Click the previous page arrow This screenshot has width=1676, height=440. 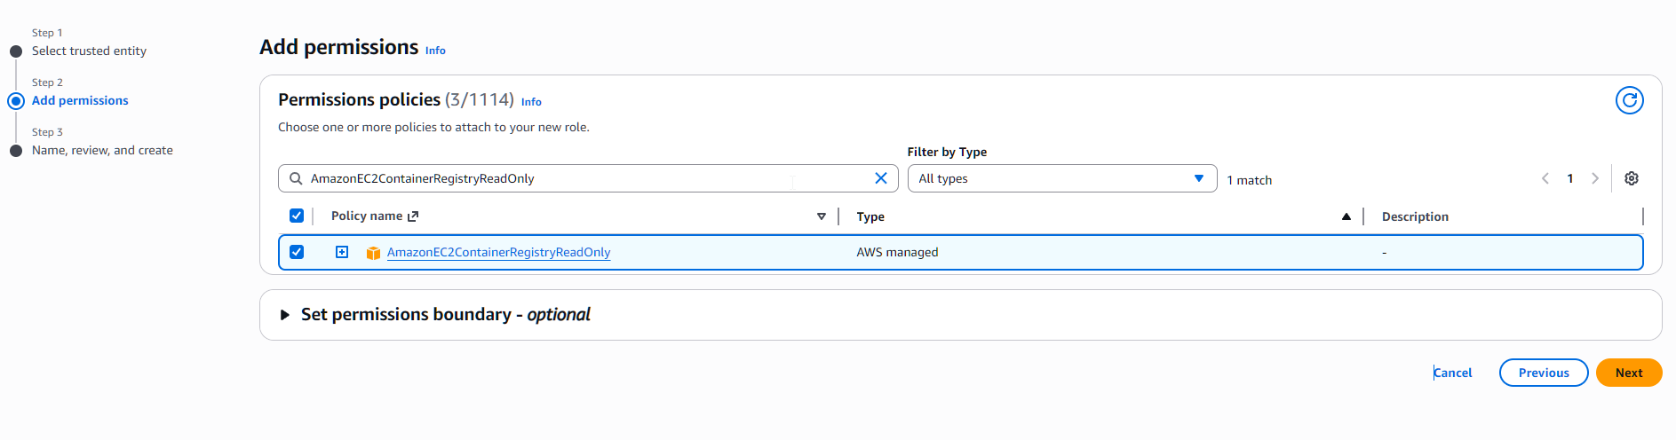click(x=1545, y=178)
